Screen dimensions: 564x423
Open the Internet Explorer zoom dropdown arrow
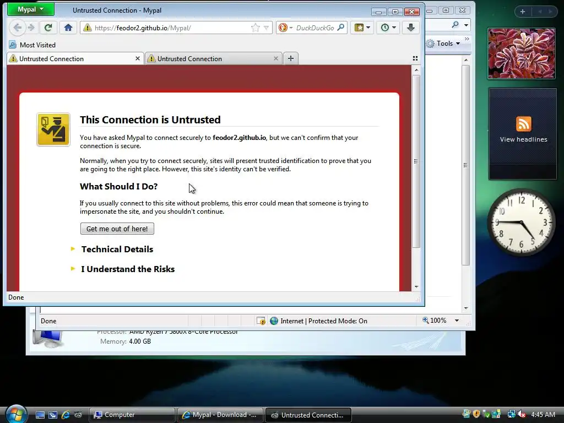click(x=457, y=321)
